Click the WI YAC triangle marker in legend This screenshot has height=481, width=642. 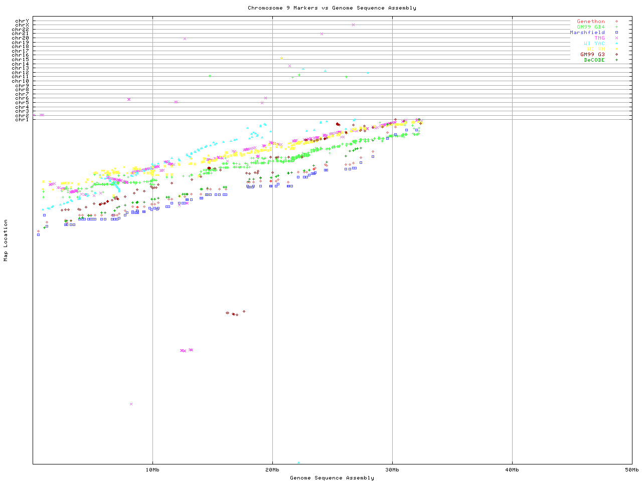tap(616, 44)
